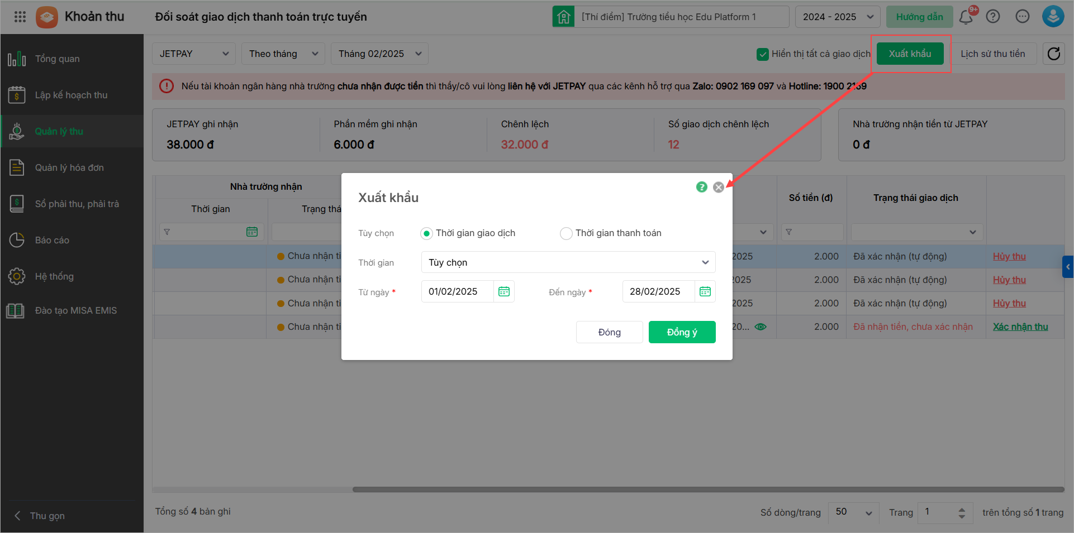
Task: Open the app grid launcher icon
Action: click(20, 17)
